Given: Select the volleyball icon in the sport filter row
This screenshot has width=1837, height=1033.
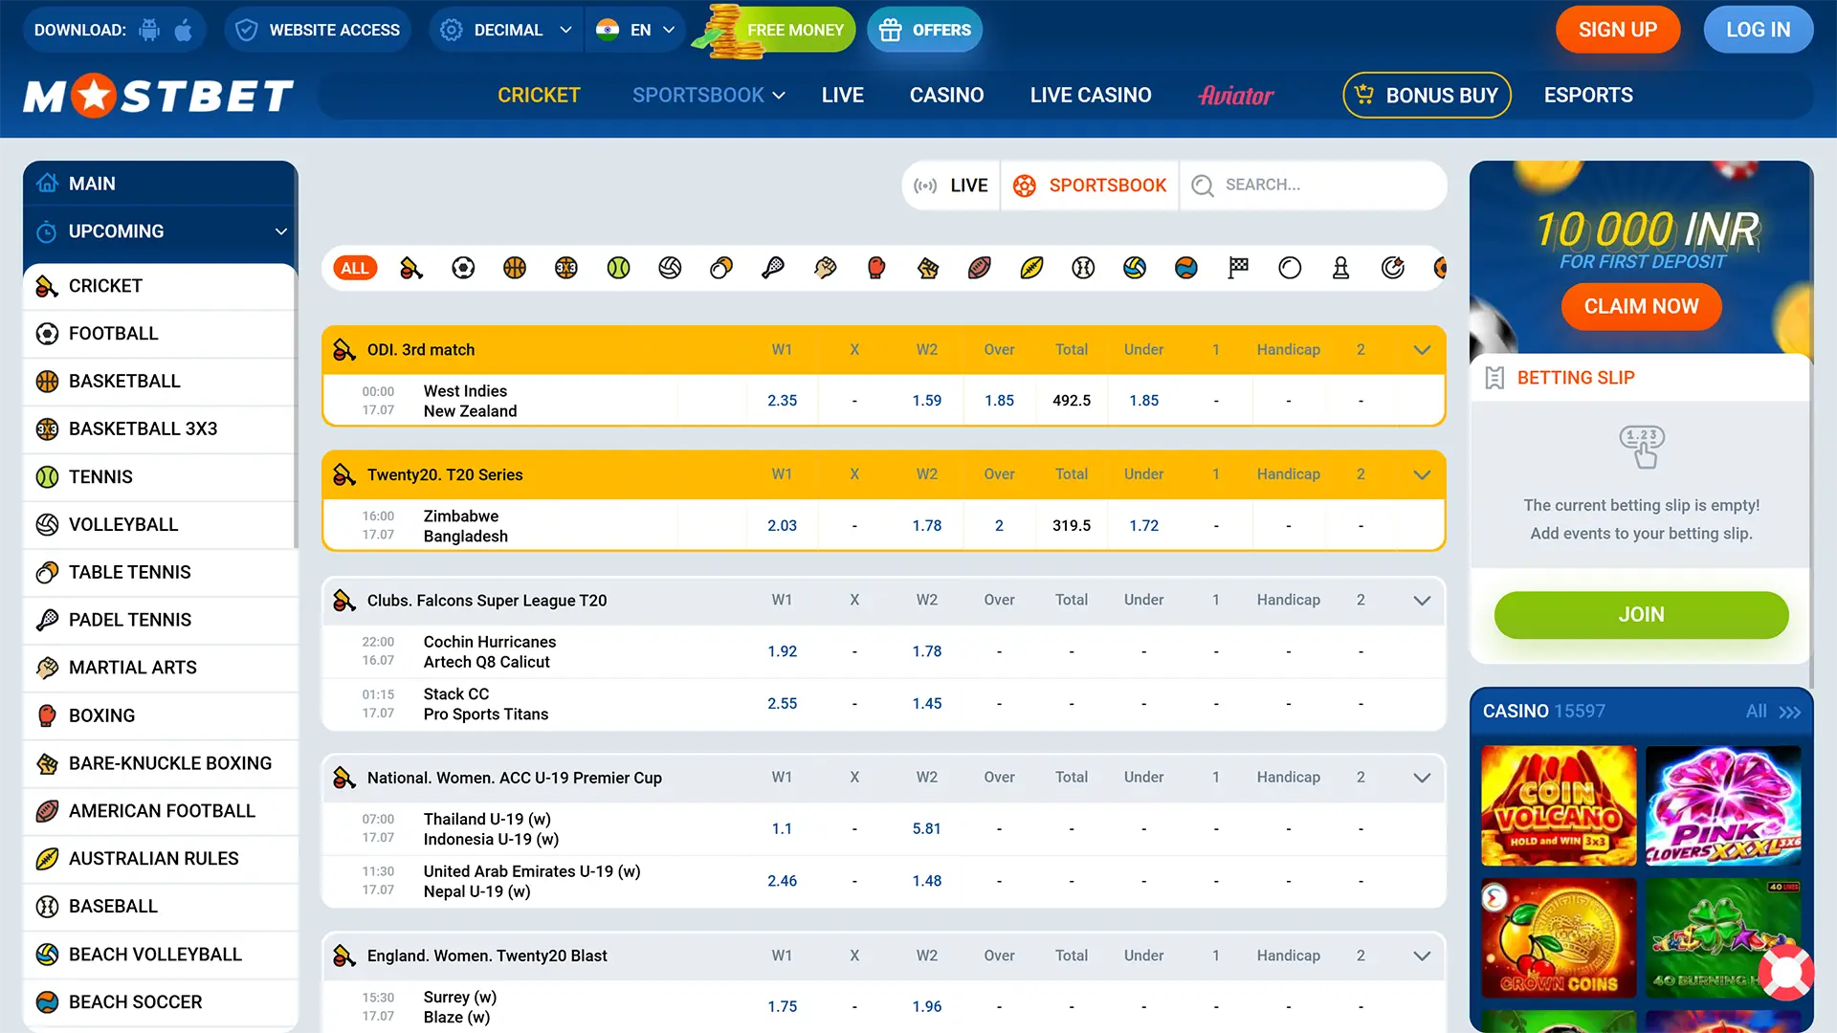Looking at the screenshot, I should coord(670,269).
